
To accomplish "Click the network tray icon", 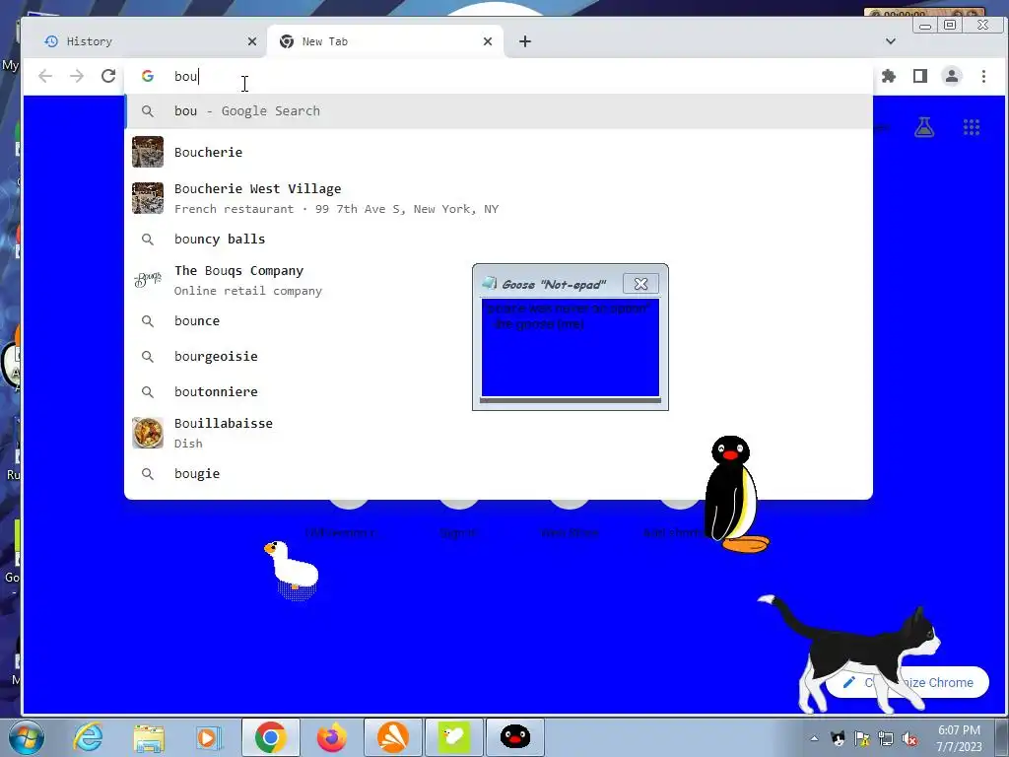I will point(886,738).
